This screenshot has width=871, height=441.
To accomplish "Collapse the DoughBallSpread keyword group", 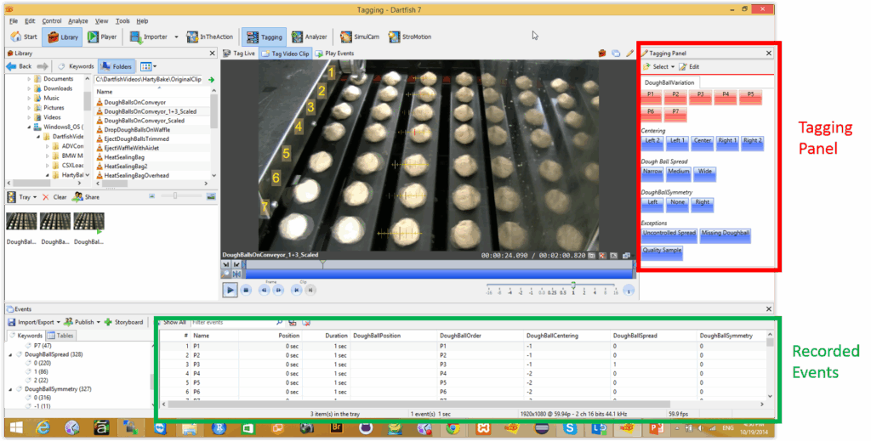I will point(10,354).
